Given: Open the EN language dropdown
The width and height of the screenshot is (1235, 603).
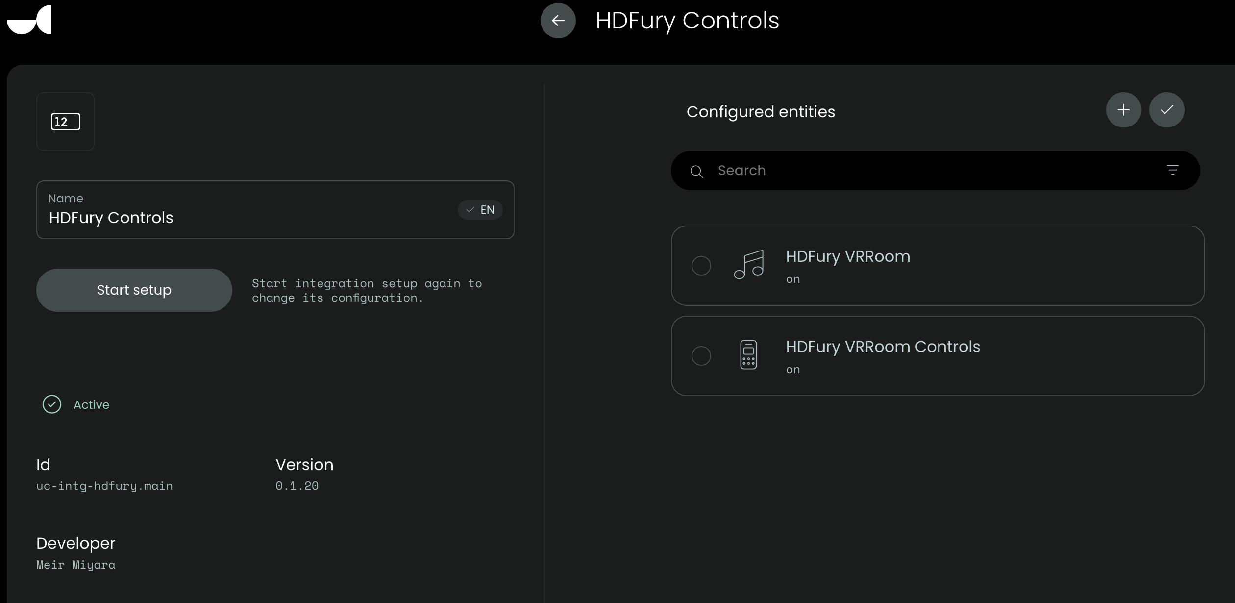Looking at the screenshot, I should pyautogui.click(x=480, y=210).
